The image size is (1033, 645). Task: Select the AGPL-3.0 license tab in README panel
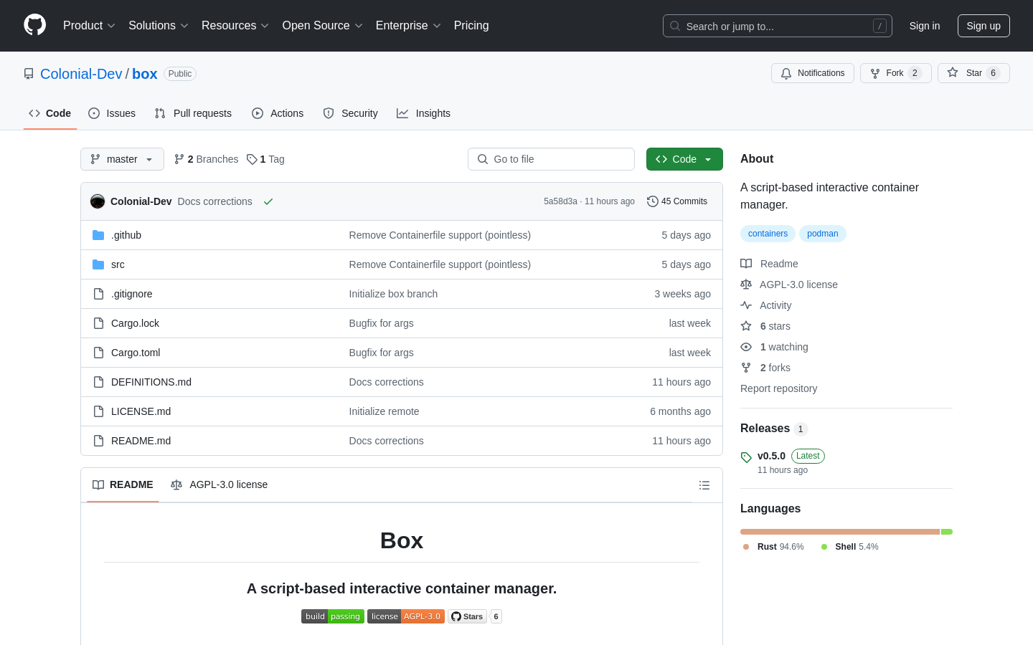(x=219, y=485)
